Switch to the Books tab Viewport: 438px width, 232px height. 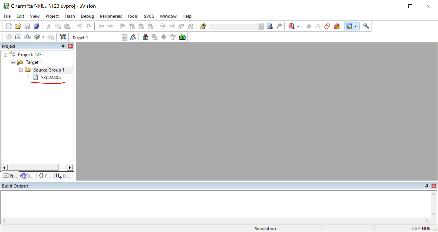(x=27, y=176)
